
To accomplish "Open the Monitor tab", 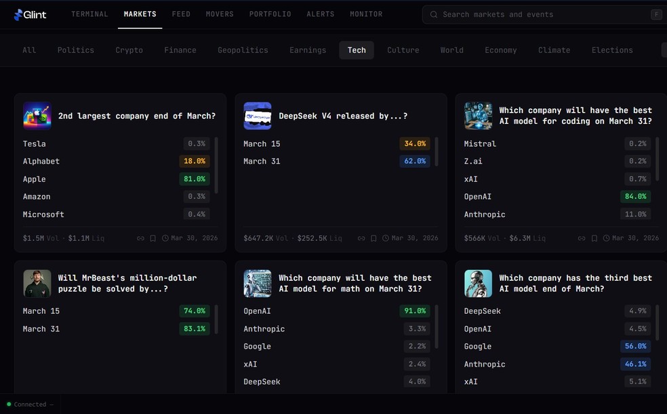I will pyautogui.click(x=366, y=14).
